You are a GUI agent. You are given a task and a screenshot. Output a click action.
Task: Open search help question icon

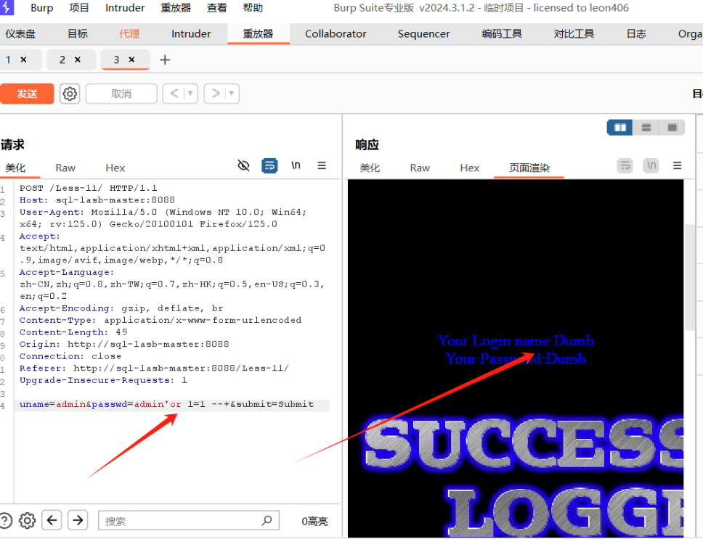pos(6,521)
